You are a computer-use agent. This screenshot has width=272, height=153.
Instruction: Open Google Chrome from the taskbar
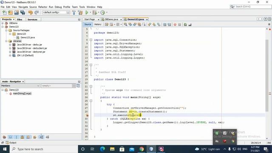point(142,149)
